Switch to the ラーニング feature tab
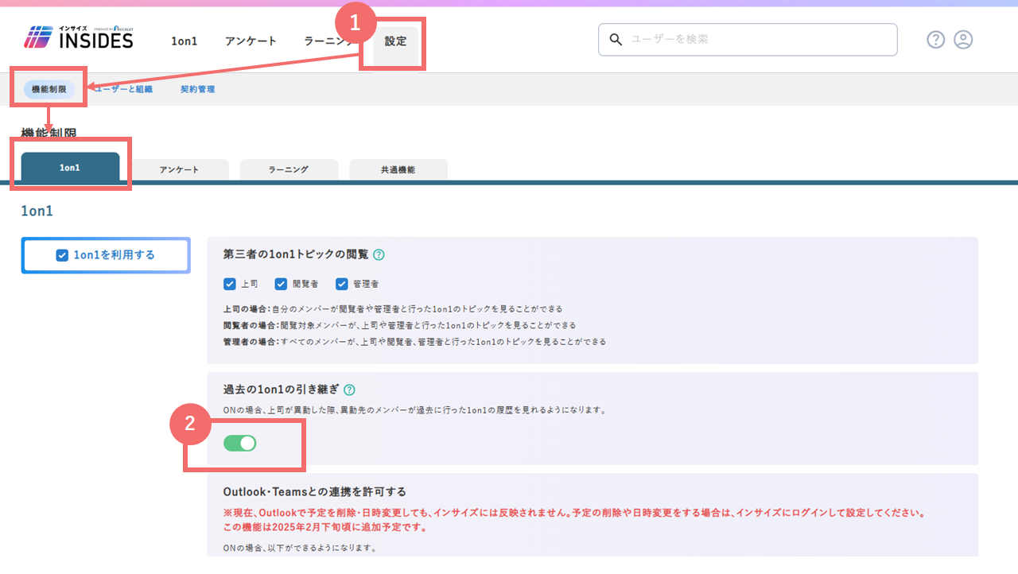Screen dimensions: 1018x574 (x=289, y=170)
